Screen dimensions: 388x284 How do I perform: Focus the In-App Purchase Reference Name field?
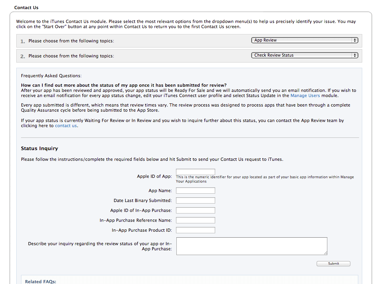point(195,220)
